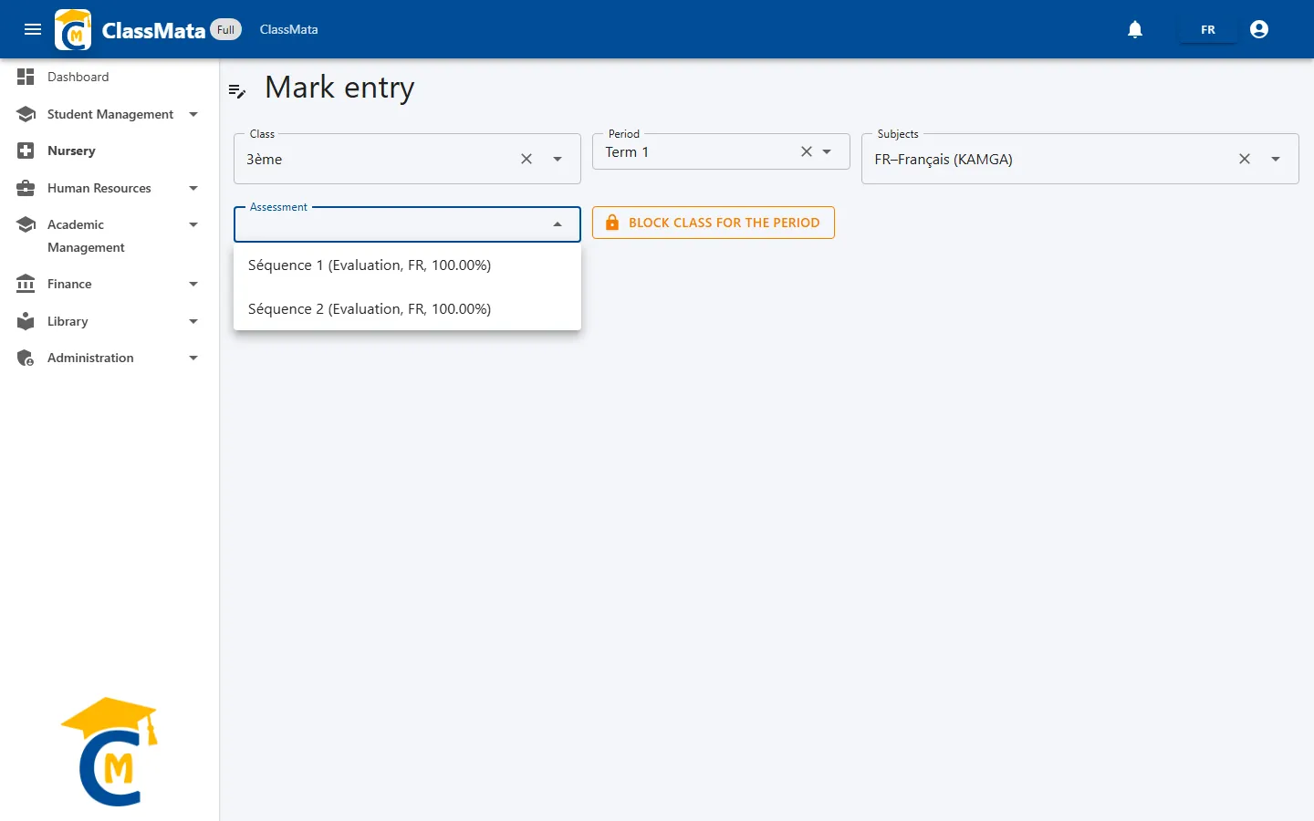Open the notifications bell
This screenshot has height=821, width=1314.
click(x=1135, y=29)
